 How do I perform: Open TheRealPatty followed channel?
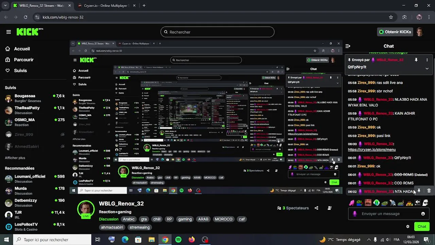tap(35, 110)
